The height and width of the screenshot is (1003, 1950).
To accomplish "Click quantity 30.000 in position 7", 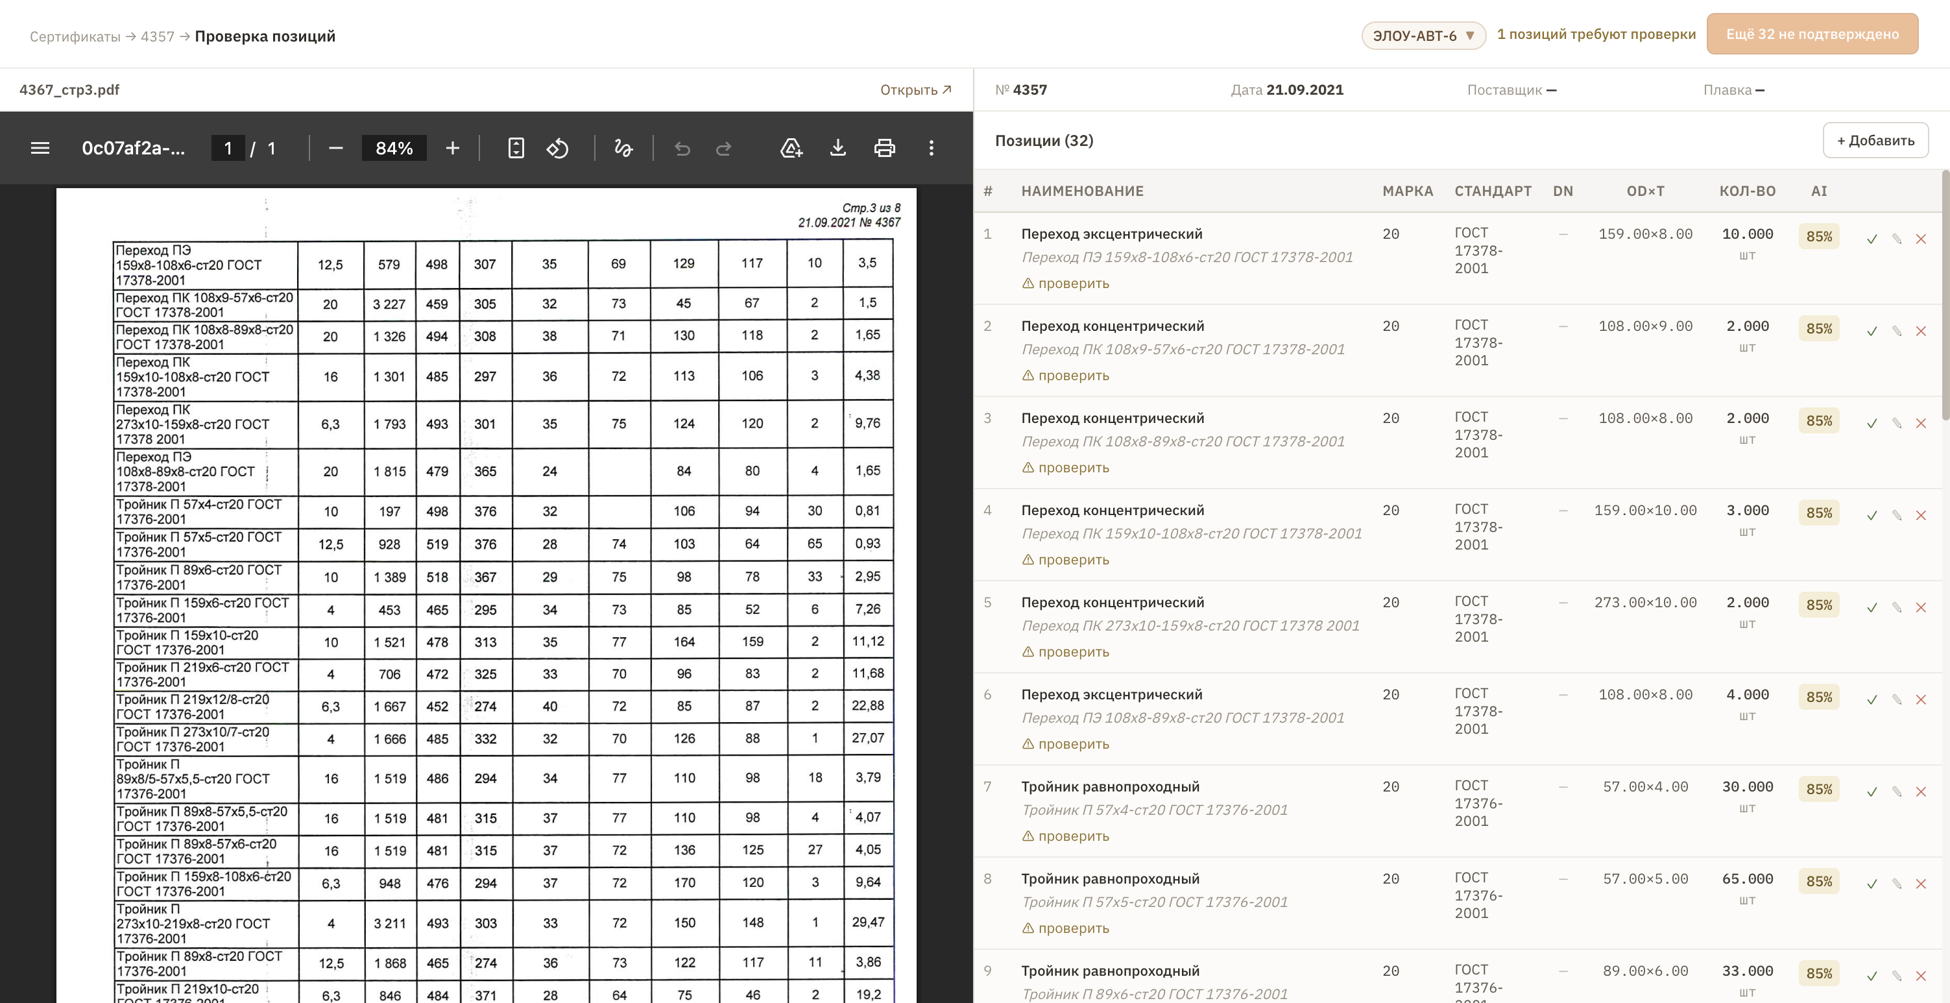I will tap(1747, 786).
